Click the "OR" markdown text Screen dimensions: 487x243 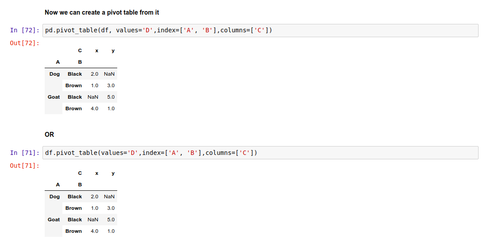(49, 135)
